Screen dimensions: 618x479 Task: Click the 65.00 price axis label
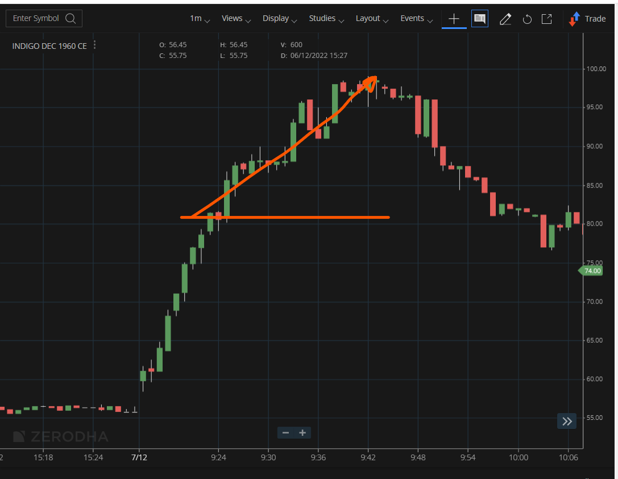(594, 340)
